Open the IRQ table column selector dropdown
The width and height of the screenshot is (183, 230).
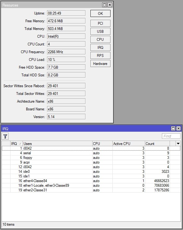click(178, 144)
